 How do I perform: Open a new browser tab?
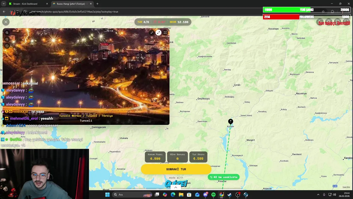[x=97, y=4]
